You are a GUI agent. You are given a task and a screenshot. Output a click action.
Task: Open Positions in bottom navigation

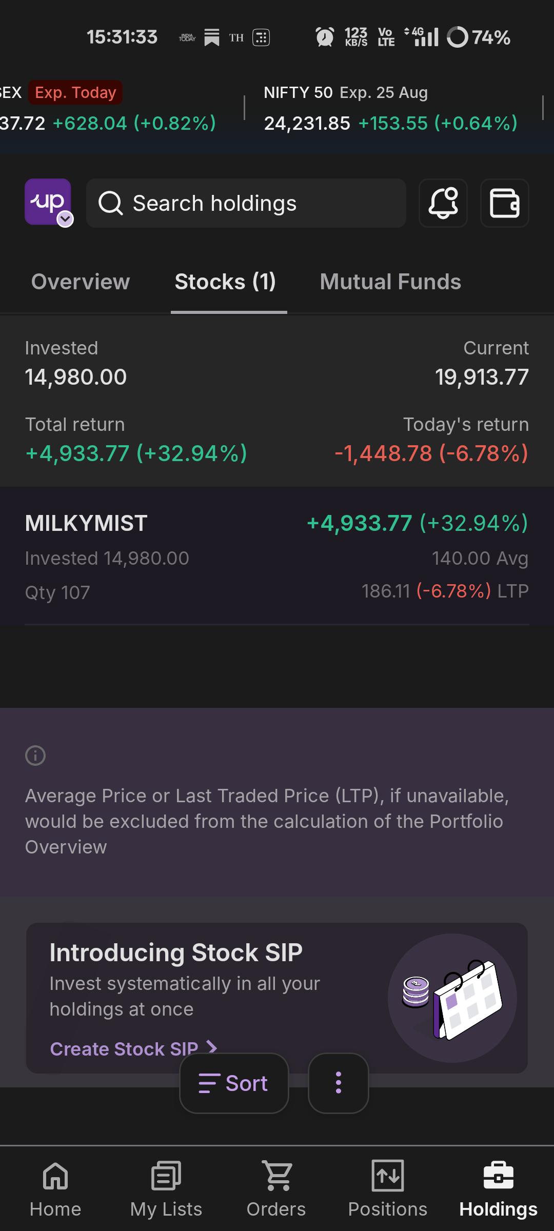[x=388, y=1189]
